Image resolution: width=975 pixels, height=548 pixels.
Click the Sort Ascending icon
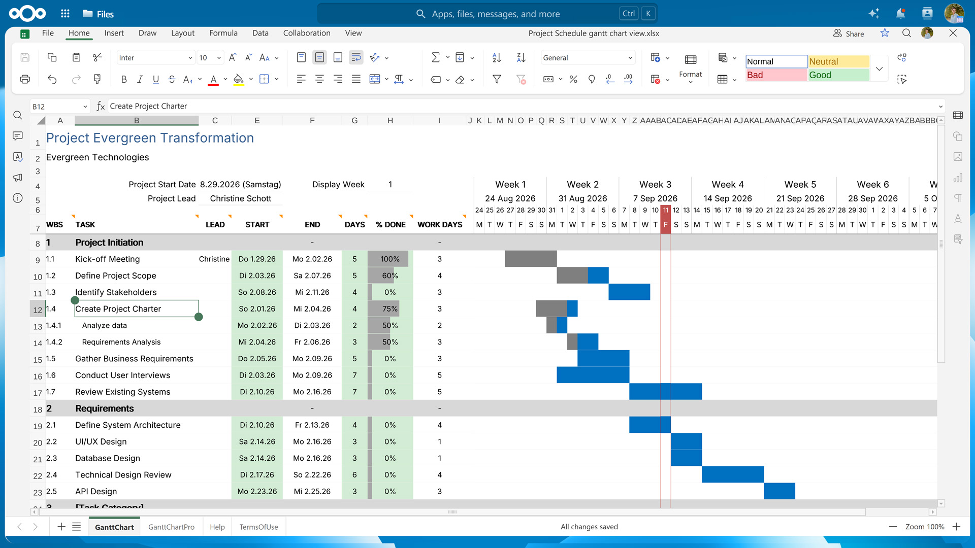497,58
